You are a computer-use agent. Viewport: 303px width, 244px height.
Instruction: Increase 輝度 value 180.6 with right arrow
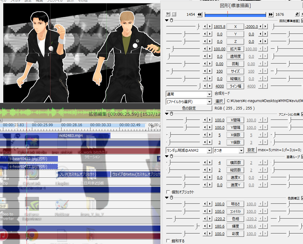(210, 226)
